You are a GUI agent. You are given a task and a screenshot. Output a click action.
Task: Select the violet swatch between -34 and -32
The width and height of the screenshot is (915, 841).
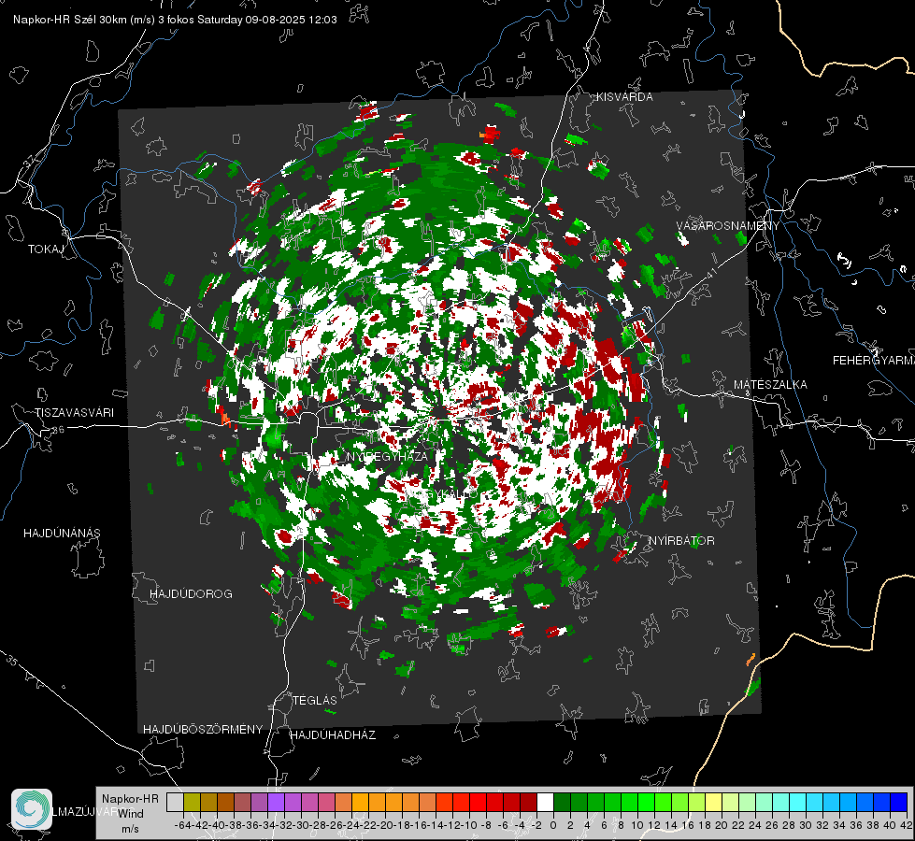[x=276, y=802]
